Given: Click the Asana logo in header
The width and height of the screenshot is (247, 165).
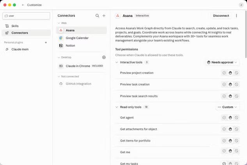Looking at the screenshot, I should tap(118, 16).
